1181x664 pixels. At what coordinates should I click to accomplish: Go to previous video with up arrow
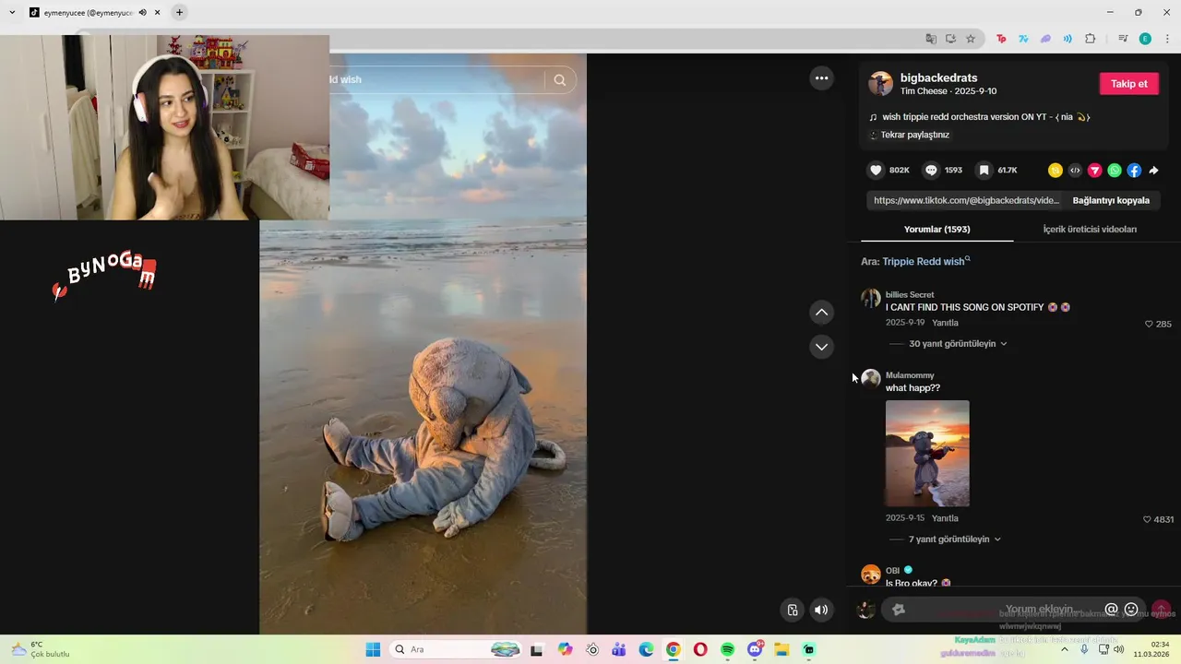[x=821, y=313]
